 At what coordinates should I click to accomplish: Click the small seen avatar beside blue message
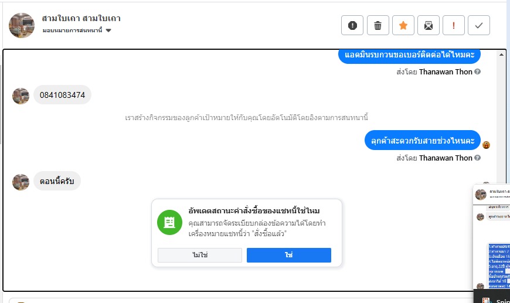pyautogui.click(x=486, y=145)
